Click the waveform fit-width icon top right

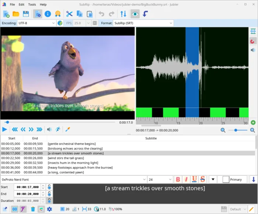(253, 31)
